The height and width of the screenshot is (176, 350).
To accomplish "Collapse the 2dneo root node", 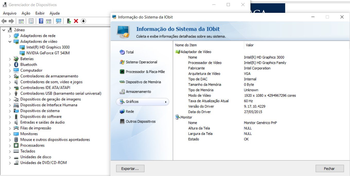I will pos(4,30).
